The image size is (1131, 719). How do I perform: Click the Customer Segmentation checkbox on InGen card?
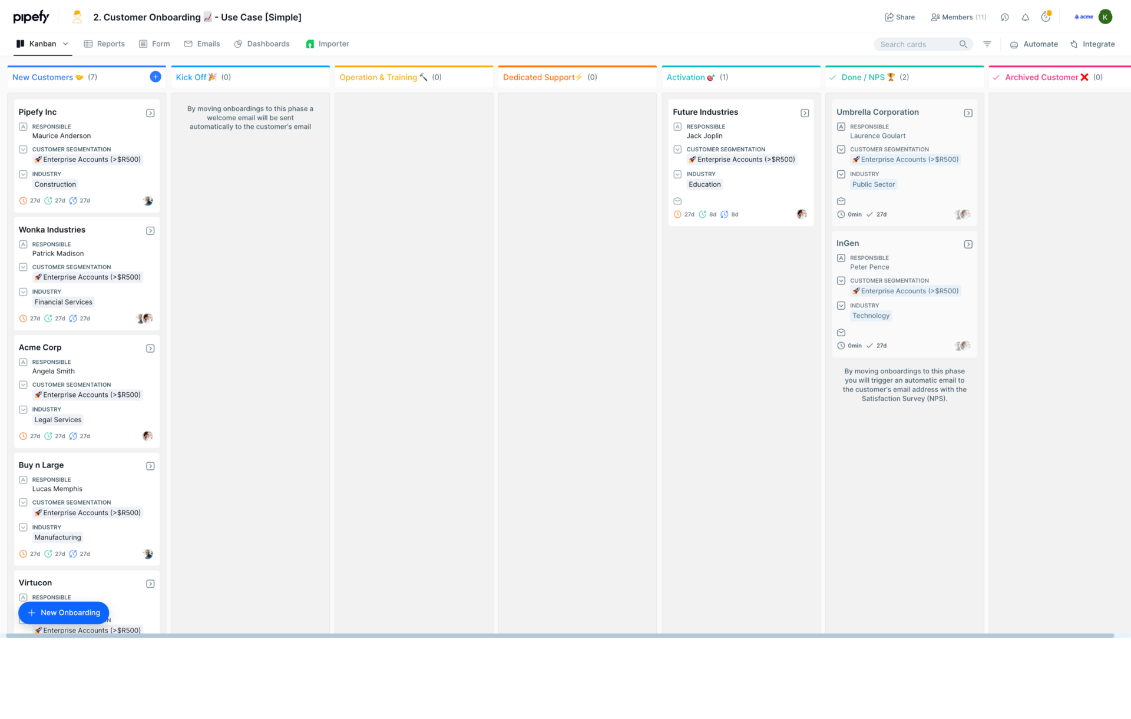click(x=841, y=280)
